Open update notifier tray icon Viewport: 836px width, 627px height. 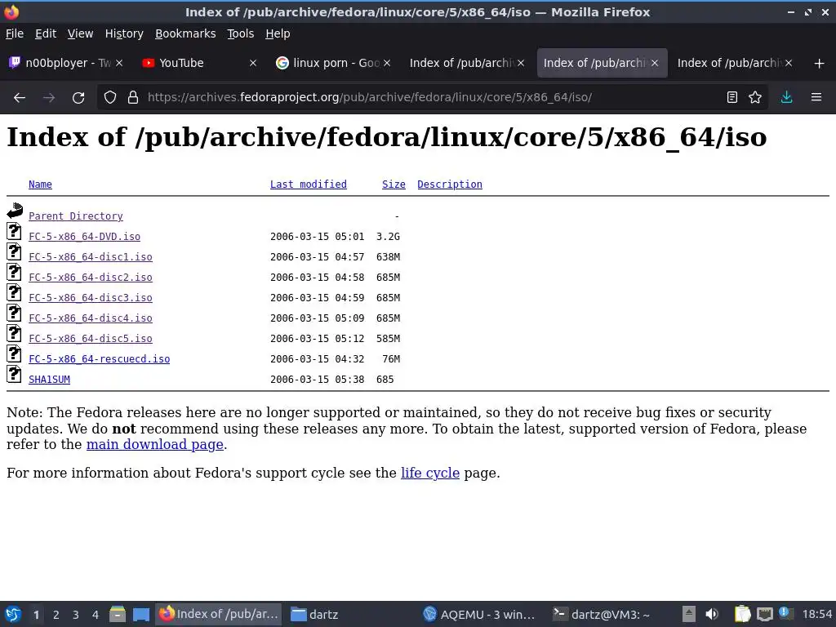pyautogui.click(x=785, y=614)
